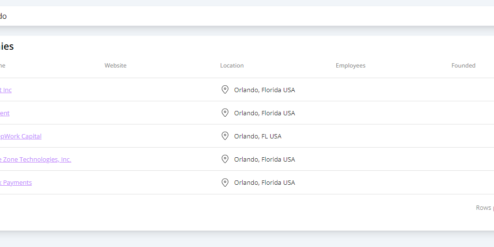Click location pin icon beside 't Inc' row
The height and width of the screenshot is (247, 494).
[225, 90]
